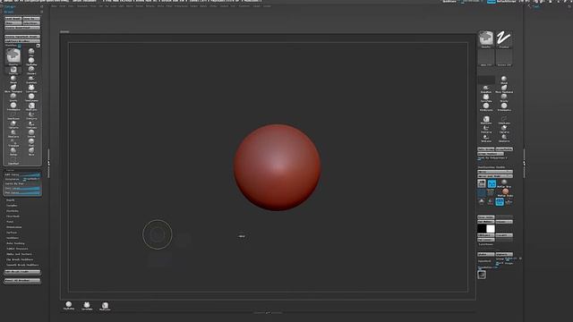Expand the Alpha and Texture section

[19, 254]
